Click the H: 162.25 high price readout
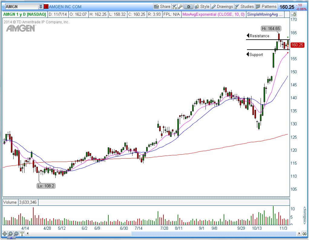 click(98, 15)
